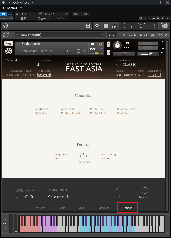
Task: Click next Sound Preset arrow
Action: [120, 64]
